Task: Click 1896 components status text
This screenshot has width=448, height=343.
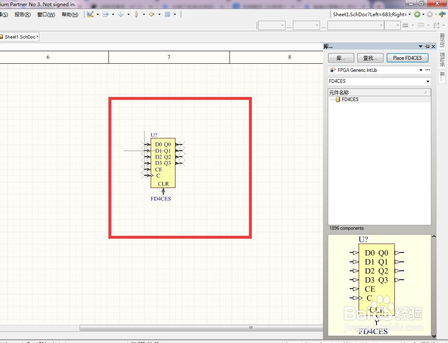Action: click(x=346, y=228)
